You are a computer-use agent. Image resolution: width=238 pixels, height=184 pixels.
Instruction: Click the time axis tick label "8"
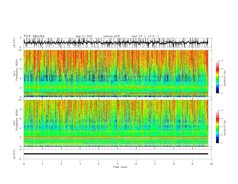coord(174,164)
